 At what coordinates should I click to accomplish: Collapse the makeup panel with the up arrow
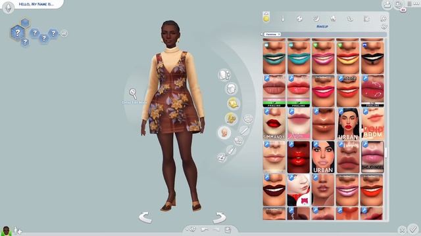coord(266,13)
